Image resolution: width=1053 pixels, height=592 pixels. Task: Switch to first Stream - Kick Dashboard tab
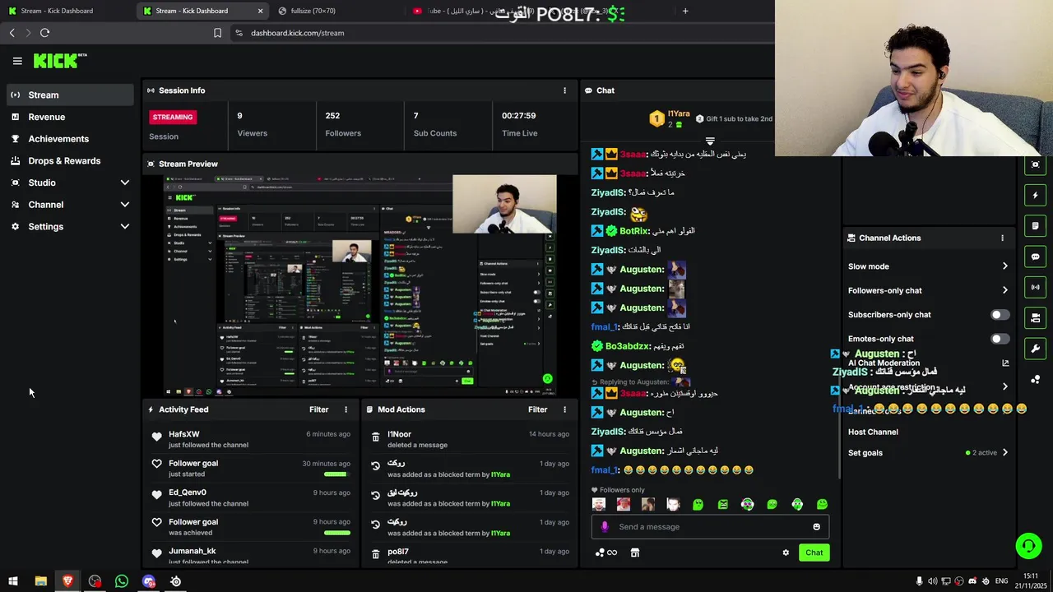[x=66, y=11]
